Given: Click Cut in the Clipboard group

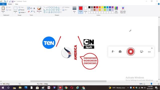Looking at the screenshot, I should click(8, 7).
